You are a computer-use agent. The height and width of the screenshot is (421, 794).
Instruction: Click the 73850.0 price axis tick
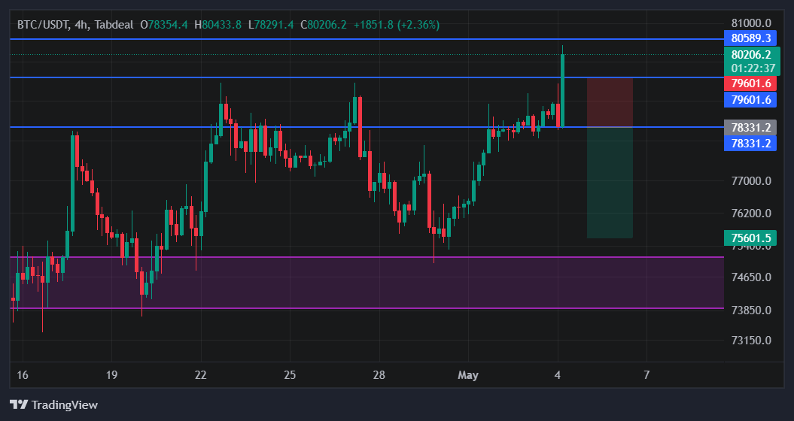click(x=751, y=310)
